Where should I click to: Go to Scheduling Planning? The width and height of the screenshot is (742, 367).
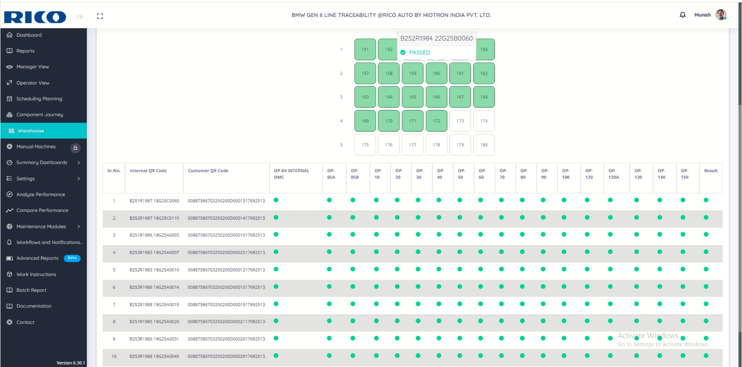click(x=43, y=99)
